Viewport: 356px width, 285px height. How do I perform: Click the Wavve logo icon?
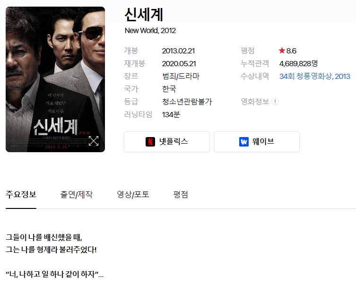244,142
